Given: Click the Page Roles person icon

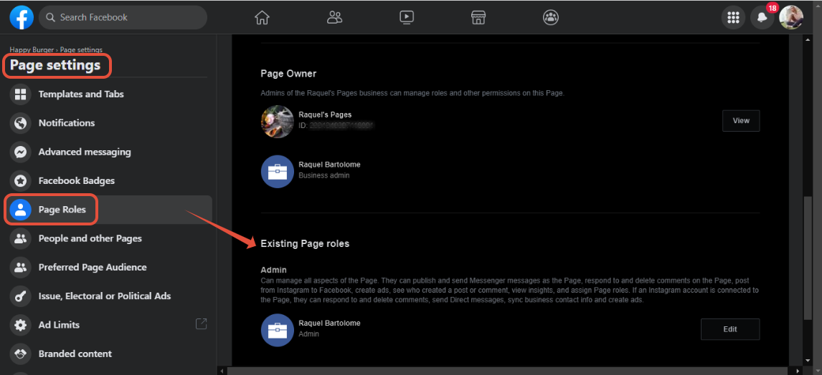Looking at the screenshot, I should pyautogui.click(x=21, y=210).
